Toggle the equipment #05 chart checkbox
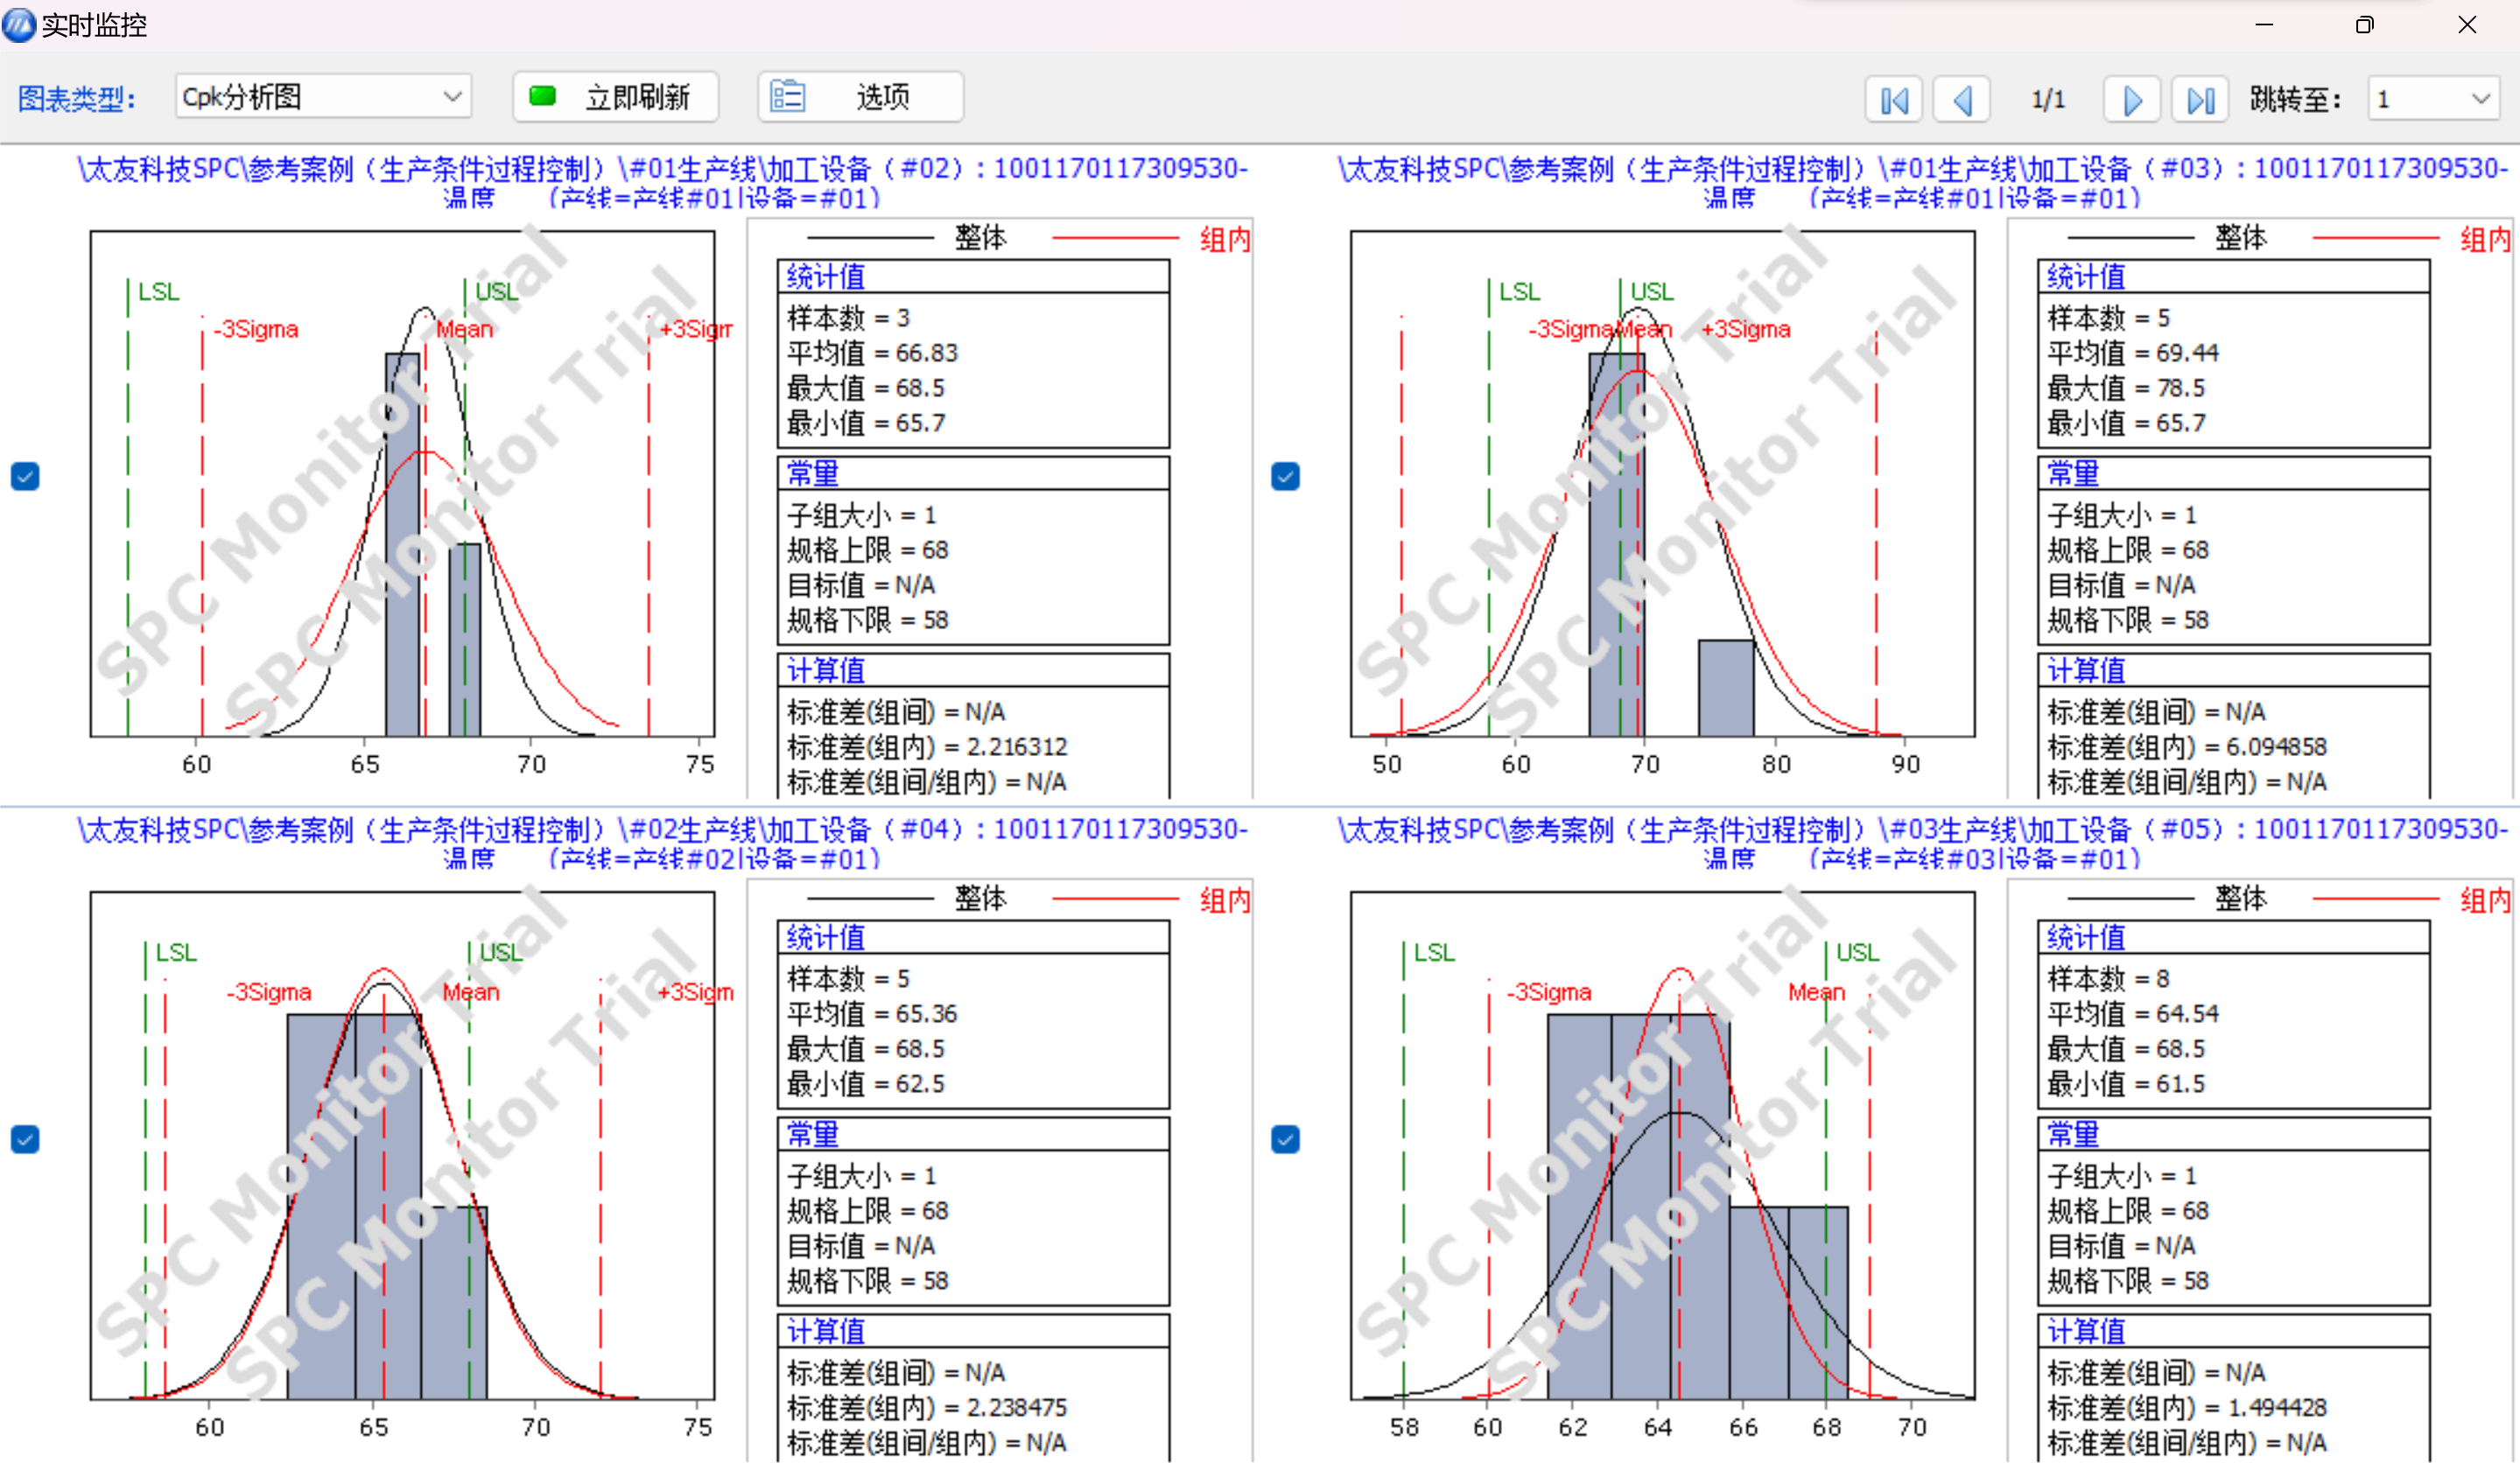 click(x=1285, y=1138)
